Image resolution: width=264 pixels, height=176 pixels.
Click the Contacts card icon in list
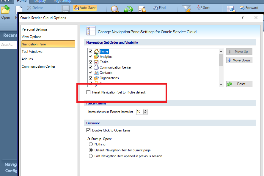[96, 73]
